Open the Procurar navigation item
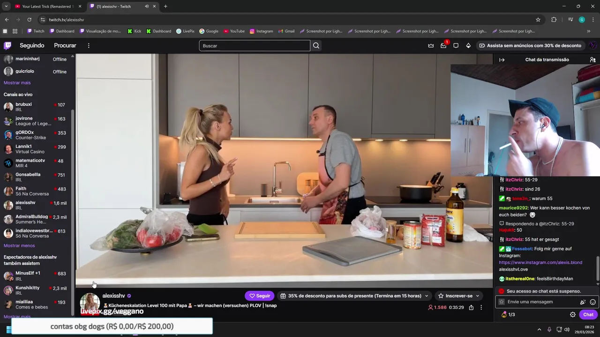600x337 pixels. click(65, 45)
